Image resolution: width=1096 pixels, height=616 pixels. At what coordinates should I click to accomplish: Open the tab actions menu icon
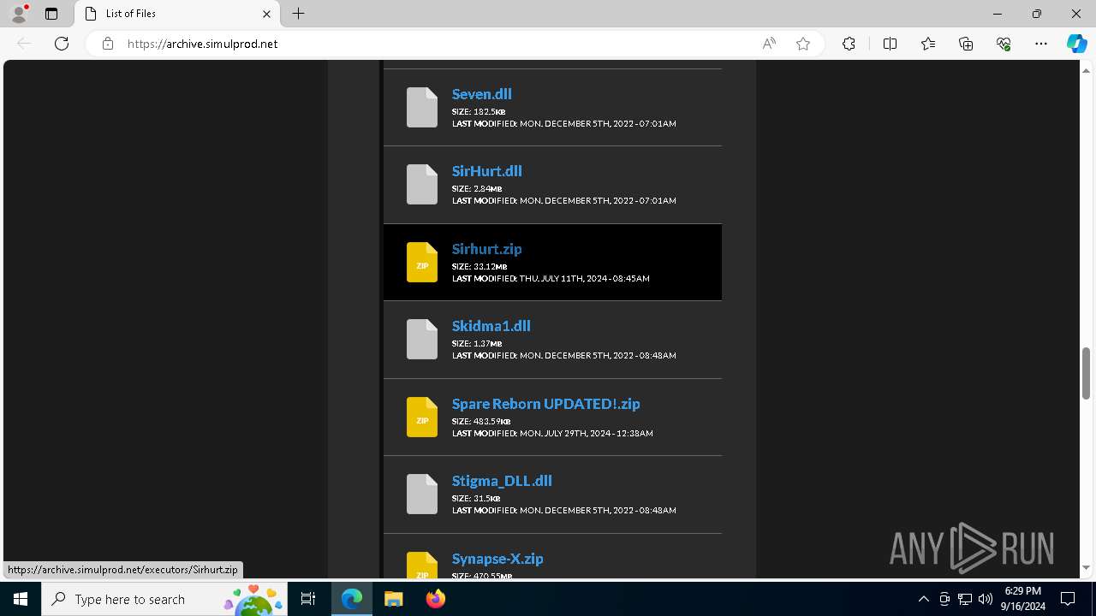(51, 14)
